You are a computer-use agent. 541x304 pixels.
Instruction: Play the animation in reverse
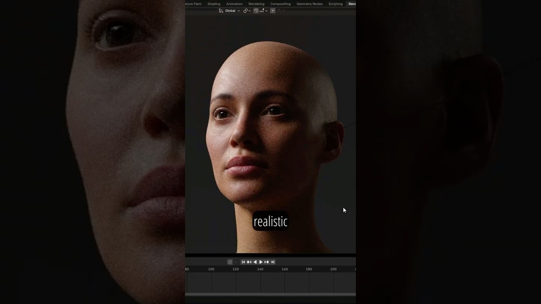point(255,262)
